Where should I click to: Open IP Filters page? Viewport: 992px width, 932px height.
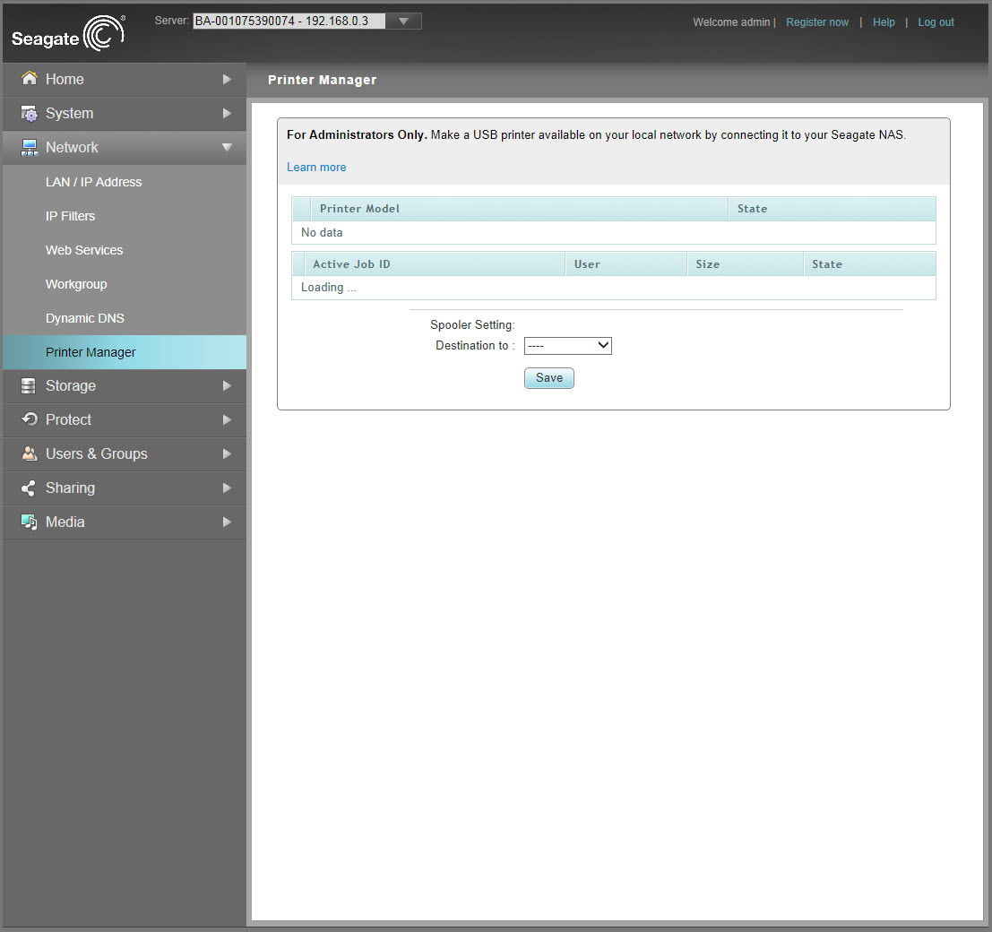(70, 216)
